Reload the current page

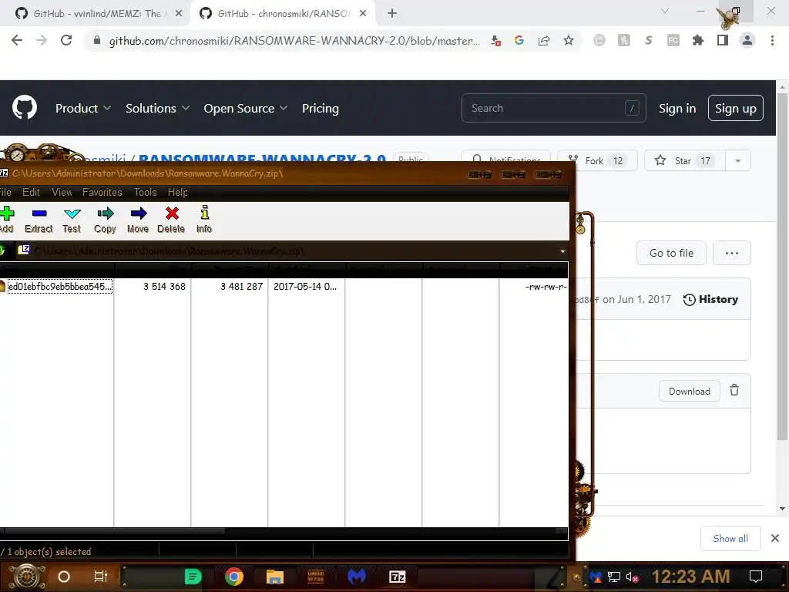point(66,40)
